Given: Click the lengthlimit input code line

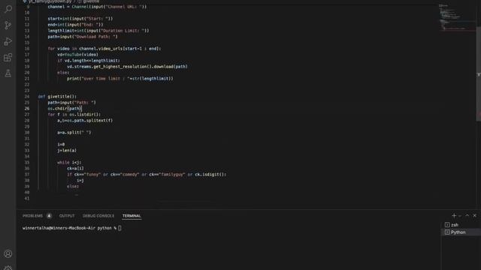Looking at the screenshot, I should (x=98, y=31).
